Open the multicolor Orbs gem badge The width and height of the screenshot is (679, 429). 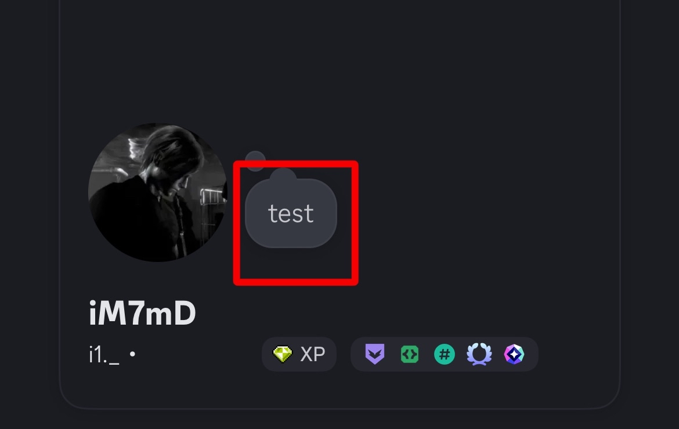click(x=514, y=354)
